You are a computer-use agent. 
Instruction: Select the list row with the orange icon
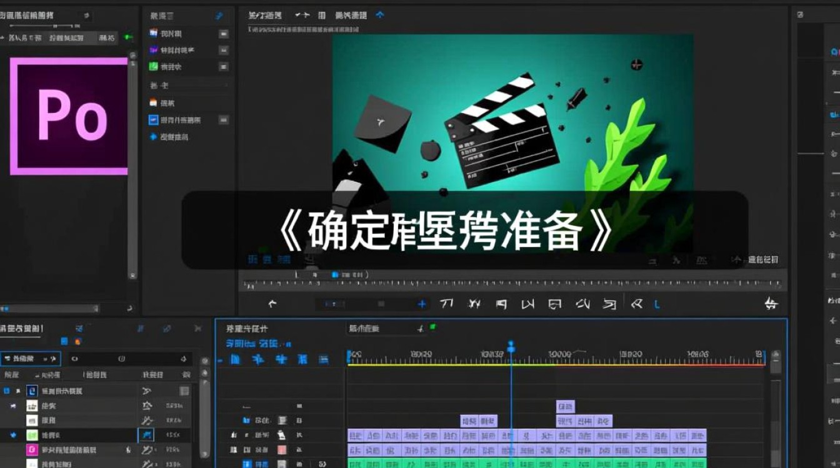pyautogui.click(x=189, y=102)
